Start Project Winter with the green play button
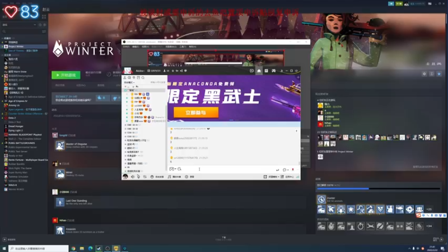The image size is (448, 252). (x=66, y=75)
